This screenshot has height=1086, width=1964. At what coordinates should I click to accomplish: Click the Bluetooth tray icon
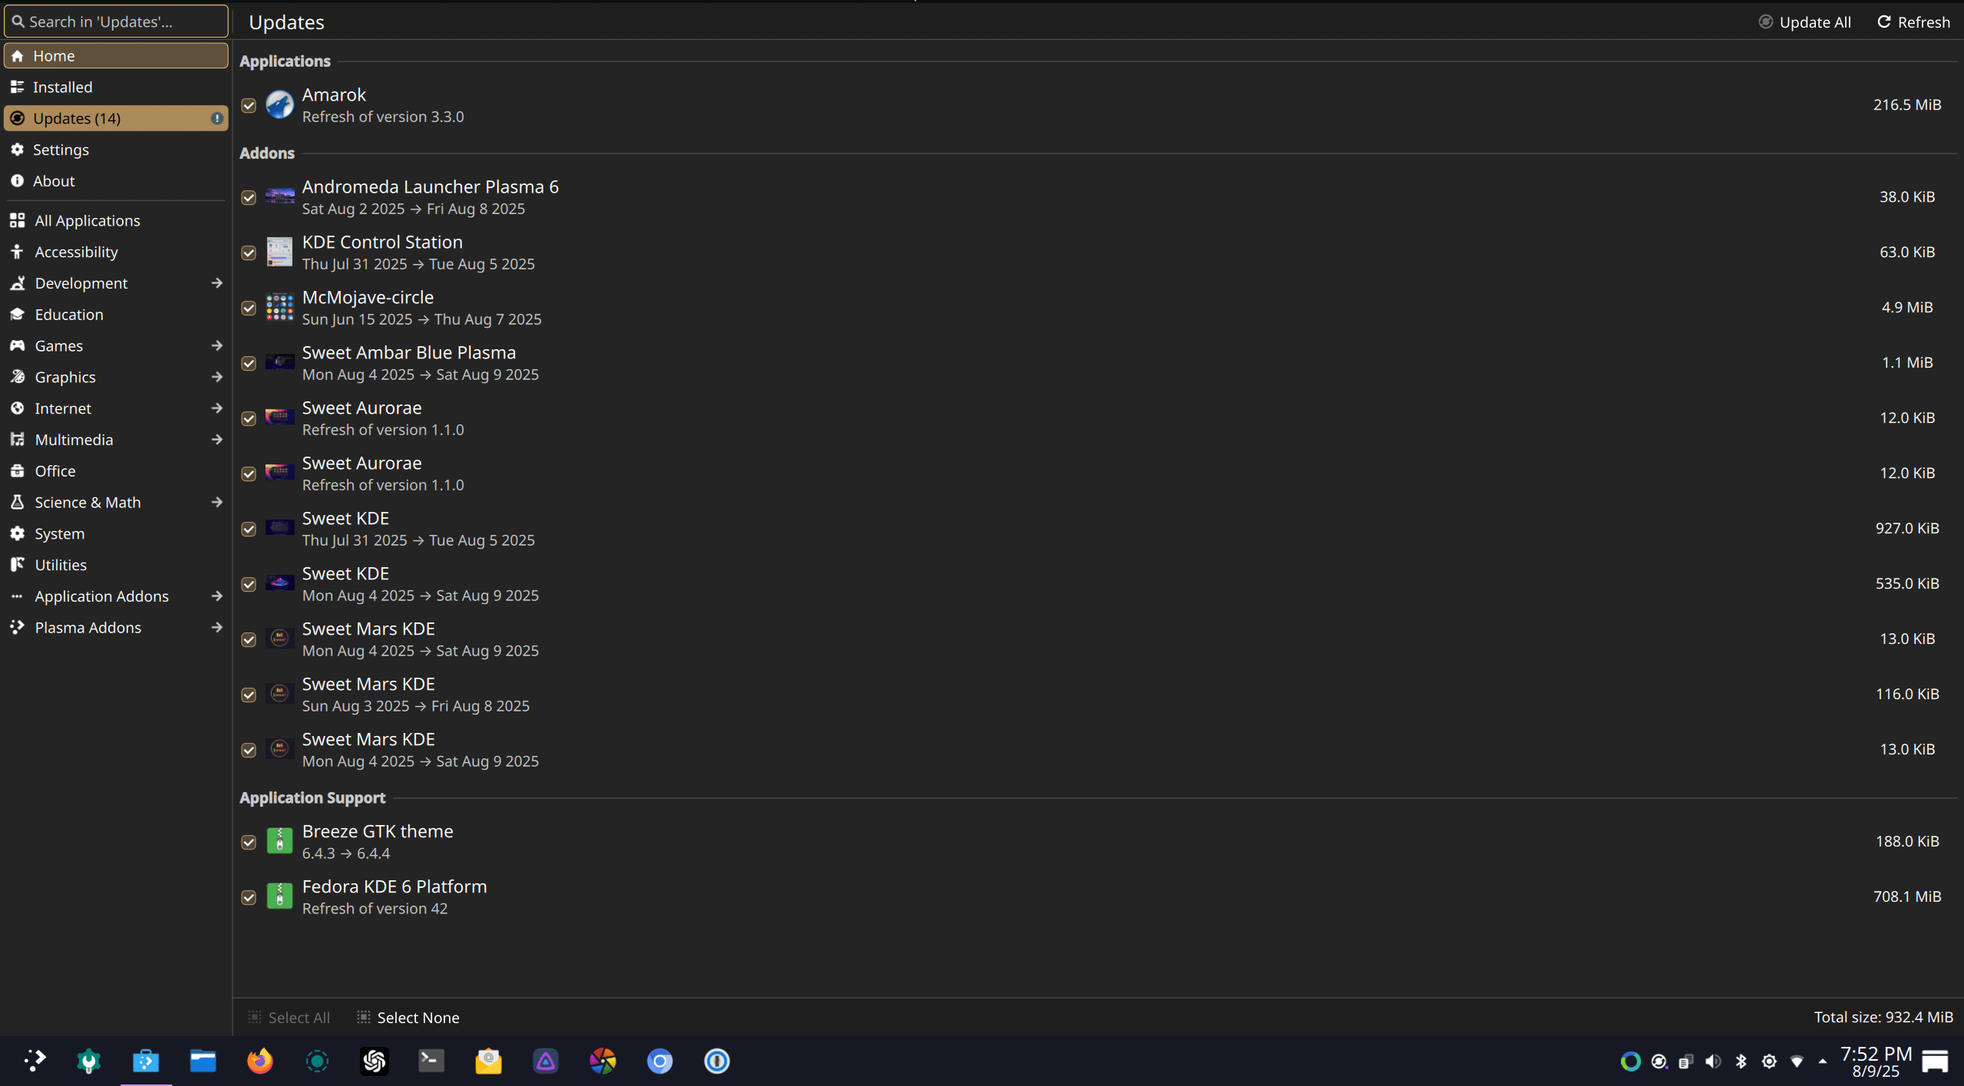(1741, 1061)
